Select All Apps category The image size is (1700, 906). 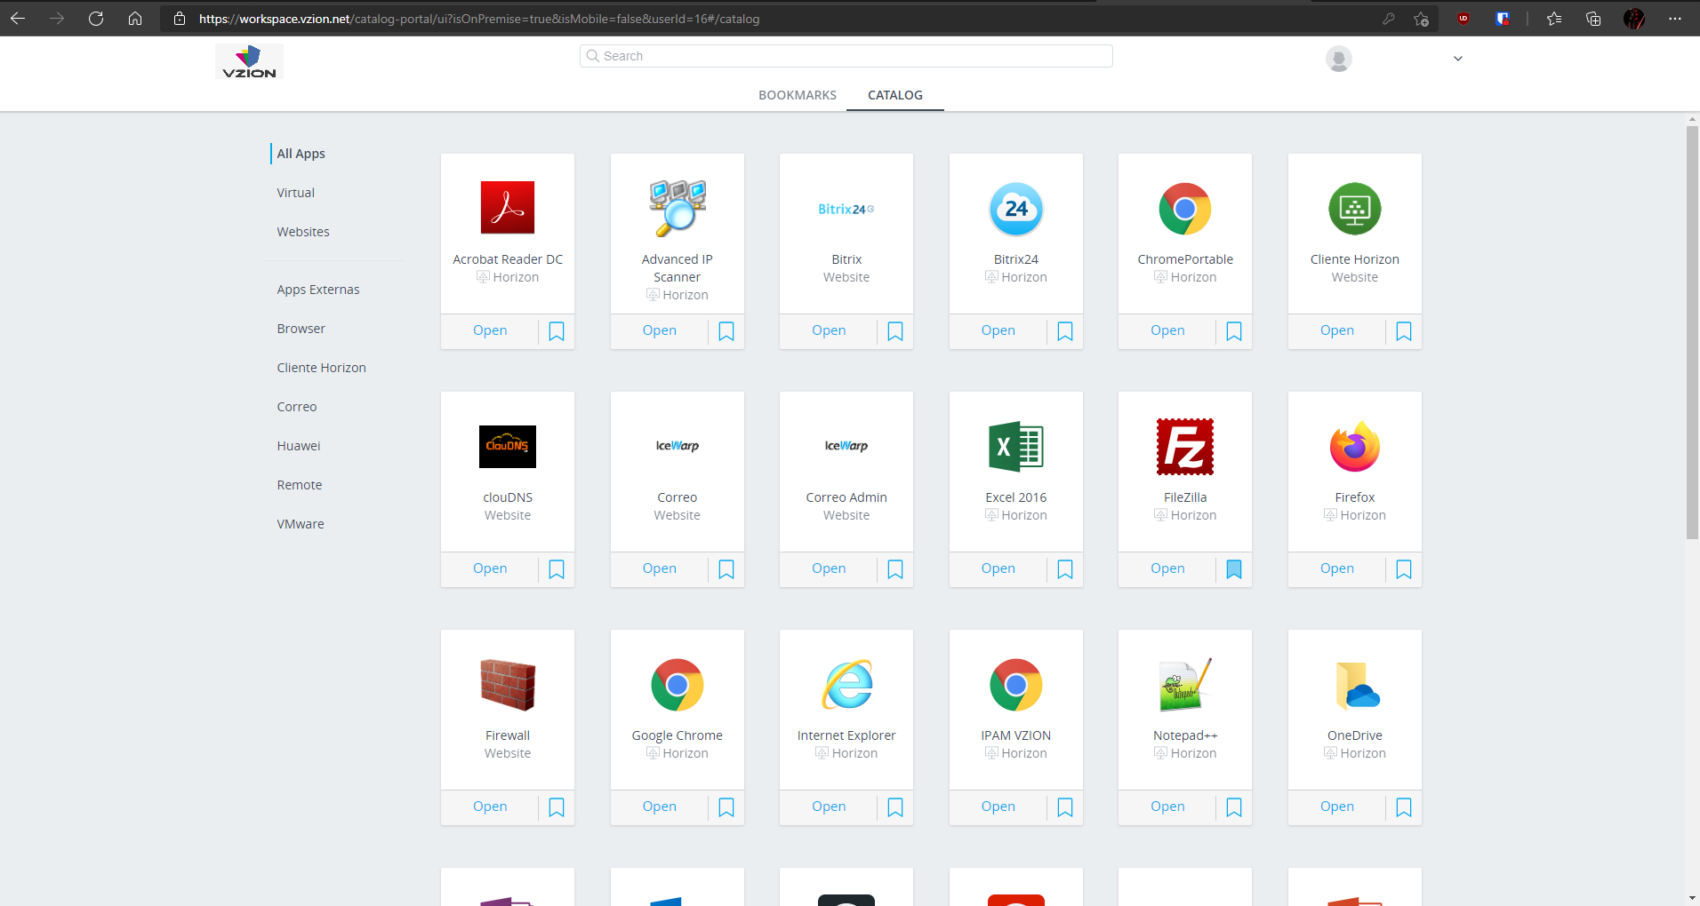(x=301, y=154)
